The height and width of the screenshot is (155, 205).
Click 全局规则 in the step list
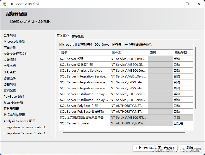tap(10, 35)
